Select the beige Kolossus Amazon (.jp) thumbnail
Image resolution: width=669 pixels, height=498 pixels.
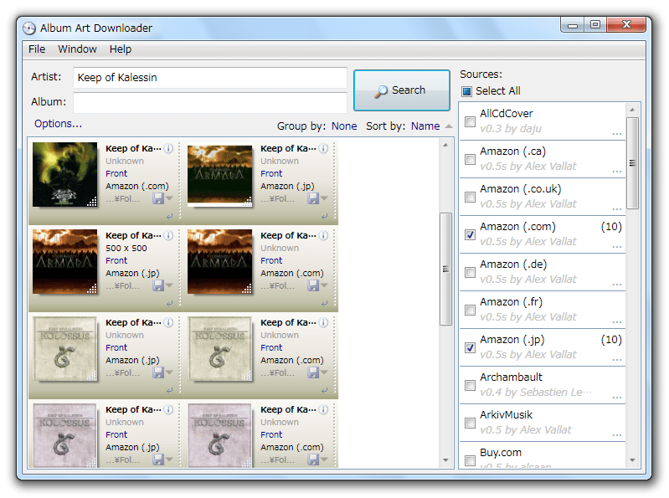64,348
